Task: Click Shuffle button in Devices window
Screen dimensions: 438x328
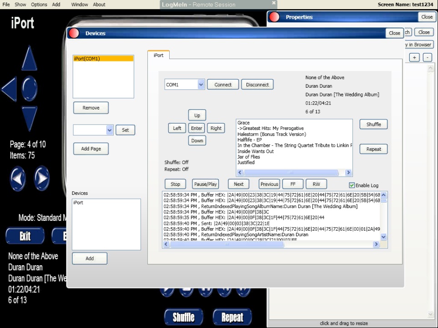Action: 373,124
